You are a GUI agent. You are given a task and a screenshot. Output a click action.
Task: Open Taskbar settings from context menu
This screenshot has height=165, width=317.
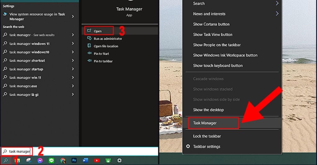[206, 146]
